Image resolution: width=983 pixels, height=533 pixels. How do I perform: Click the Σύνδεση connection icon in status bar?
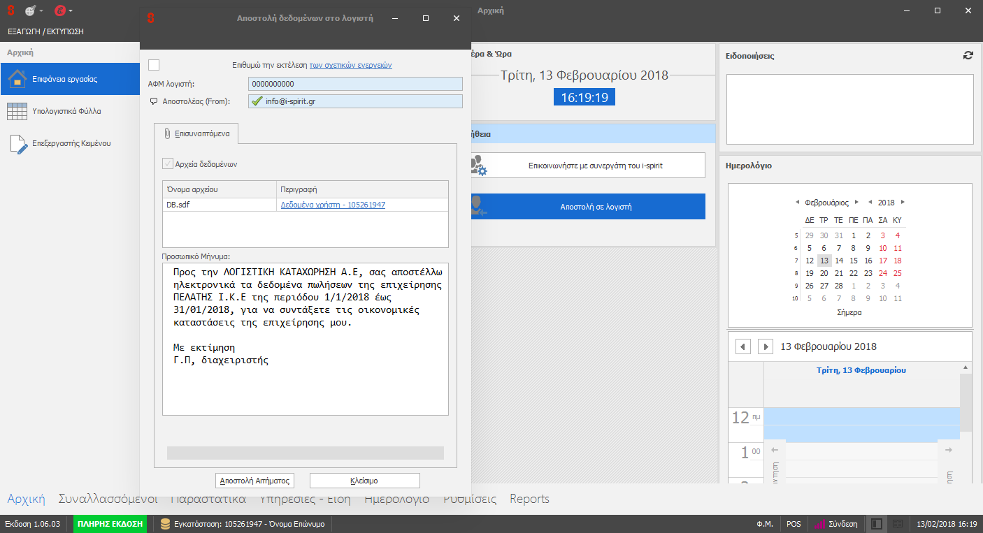pos(819,524)
